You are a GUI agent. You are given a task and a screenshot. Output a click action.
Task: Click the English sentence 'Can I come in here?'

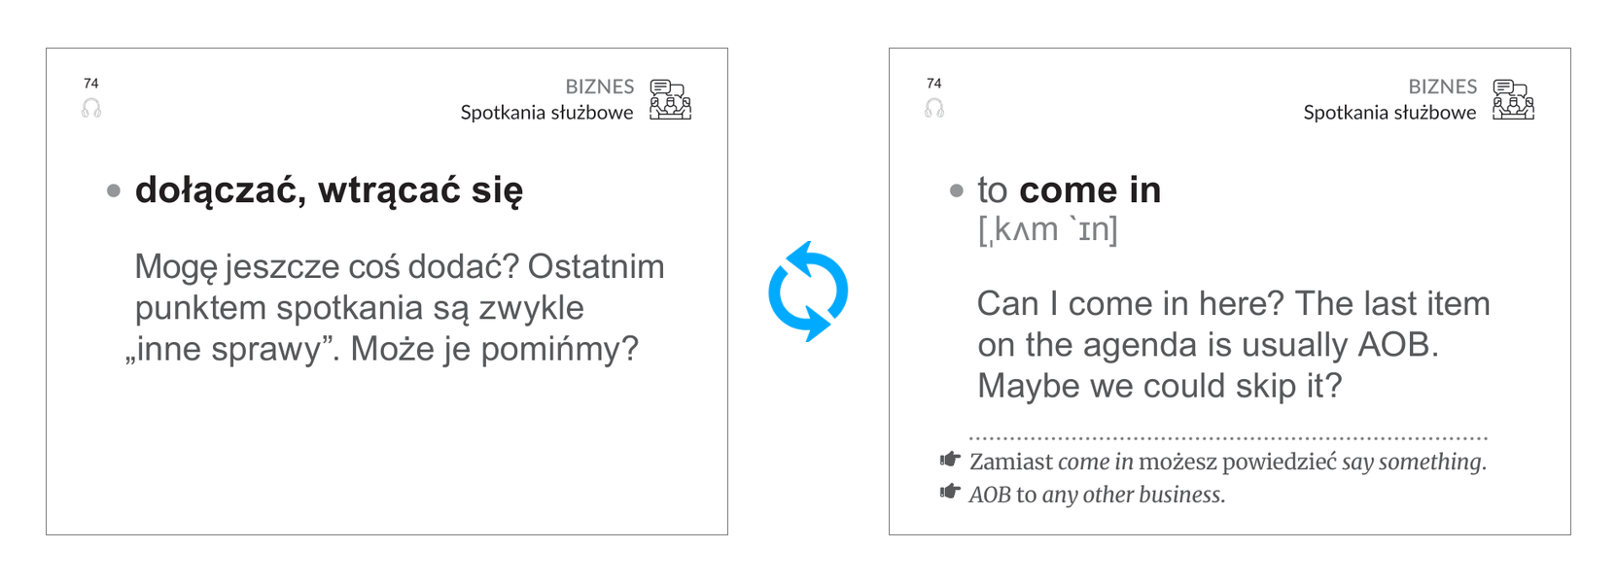[1130, 304]
